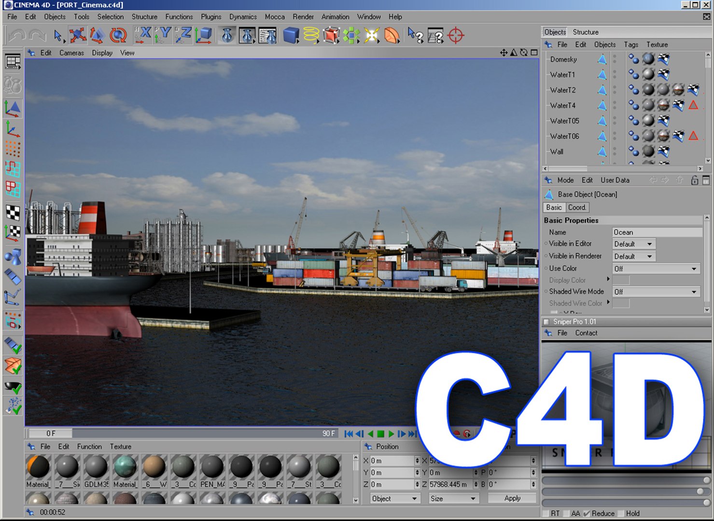Open Contact in Sniper Pro menu
This screenshot has width=714, height=521.
[586, 333]
